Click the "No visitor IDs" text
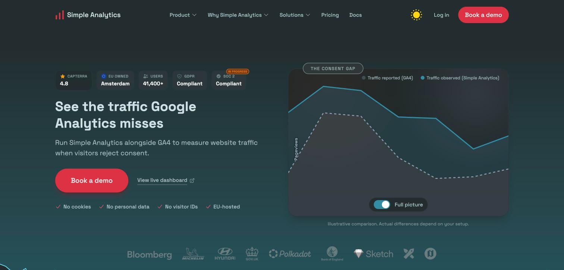This screenshot has width=564, height=270. click(181, 207)
